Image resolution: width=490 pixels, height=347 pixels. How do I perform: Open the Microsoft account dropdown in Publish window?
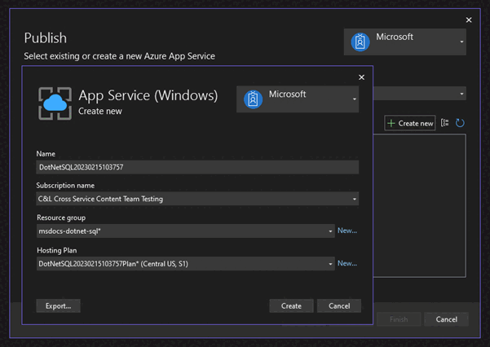[x=461, y=42]
